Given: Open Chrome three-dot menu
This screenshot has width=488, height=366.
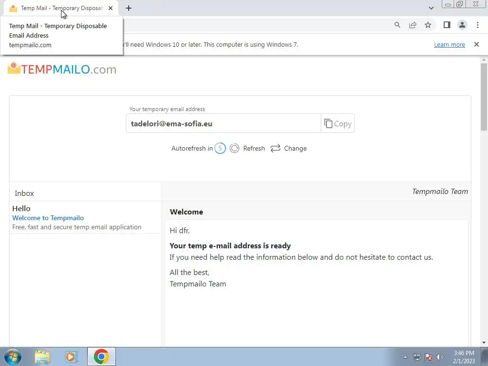Looking at the screenshot, I should point(478,25).
